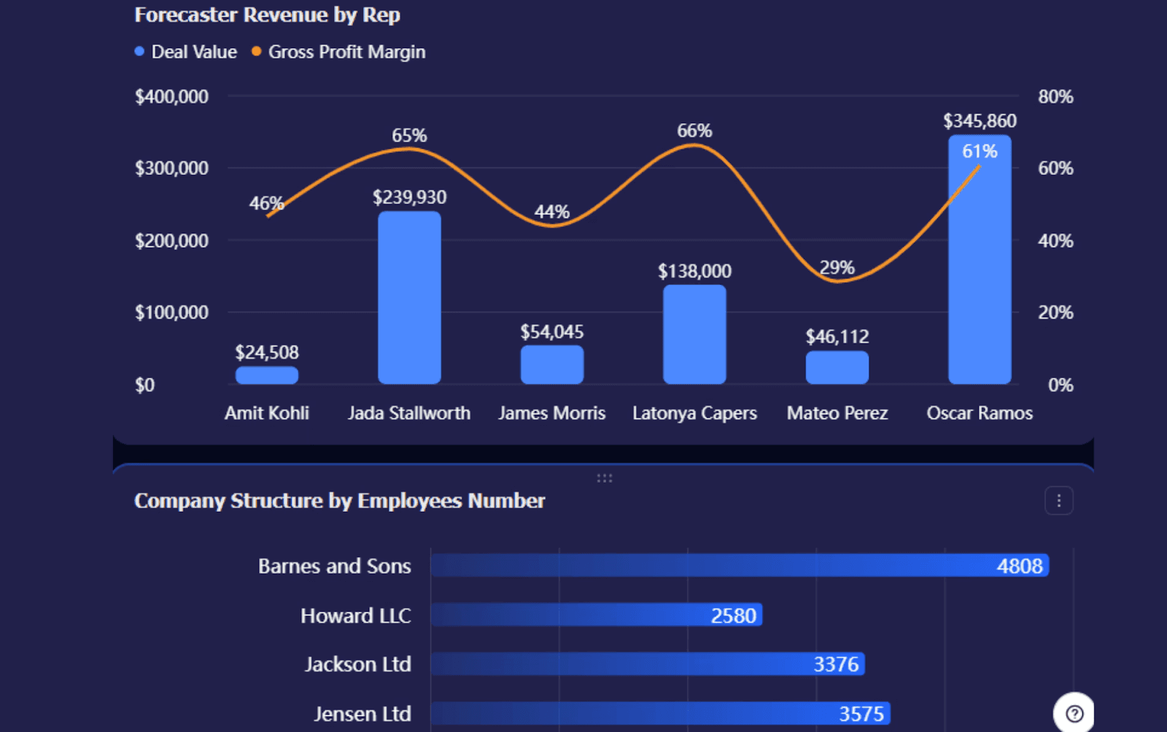Click the 'Jensen Ltd' company label

362,715
